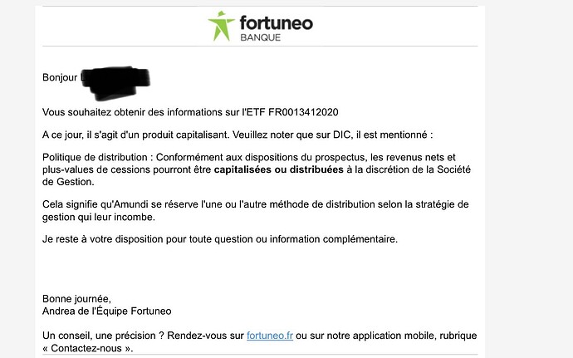The height and width of the screenshot is (358, 573).
Task: Click the blacked-out recipient name
Action: point(116,79)
